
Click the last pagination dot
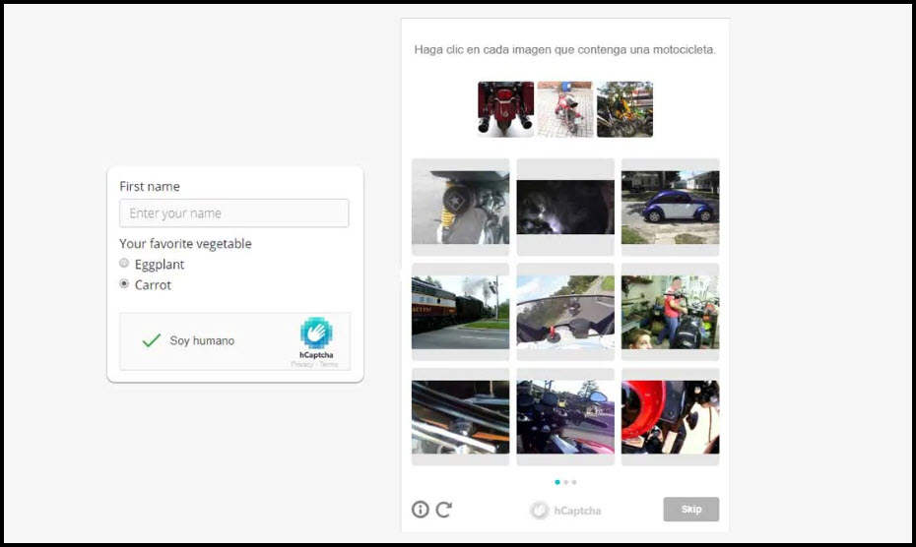[574, 482]
